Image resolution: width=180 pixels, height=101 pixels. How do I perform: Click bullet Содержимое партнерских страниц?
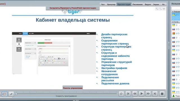pyautogui.click(x=115, y=42)
